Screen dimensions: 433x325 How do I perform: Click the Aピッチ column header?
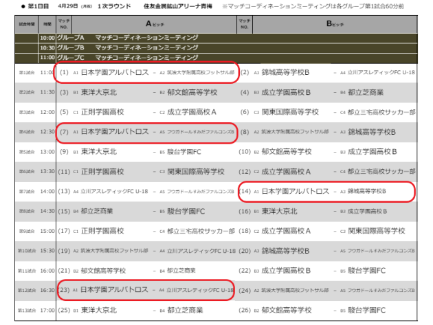[146, 22]
